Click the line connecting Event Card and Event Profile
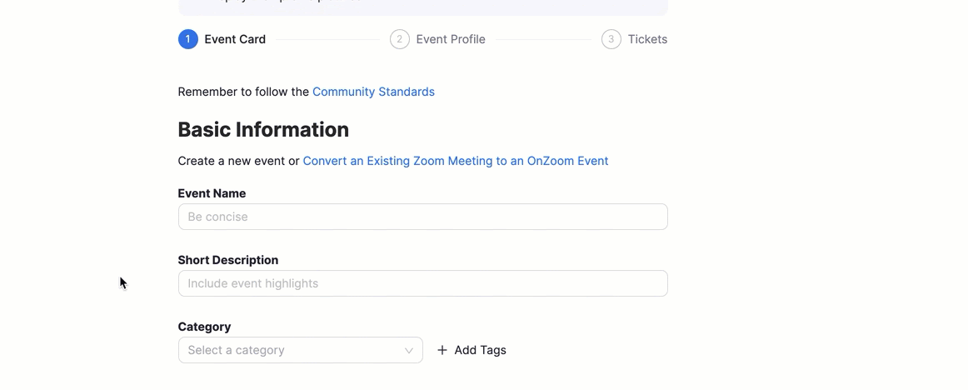The image size is (968, 390). 327,39
